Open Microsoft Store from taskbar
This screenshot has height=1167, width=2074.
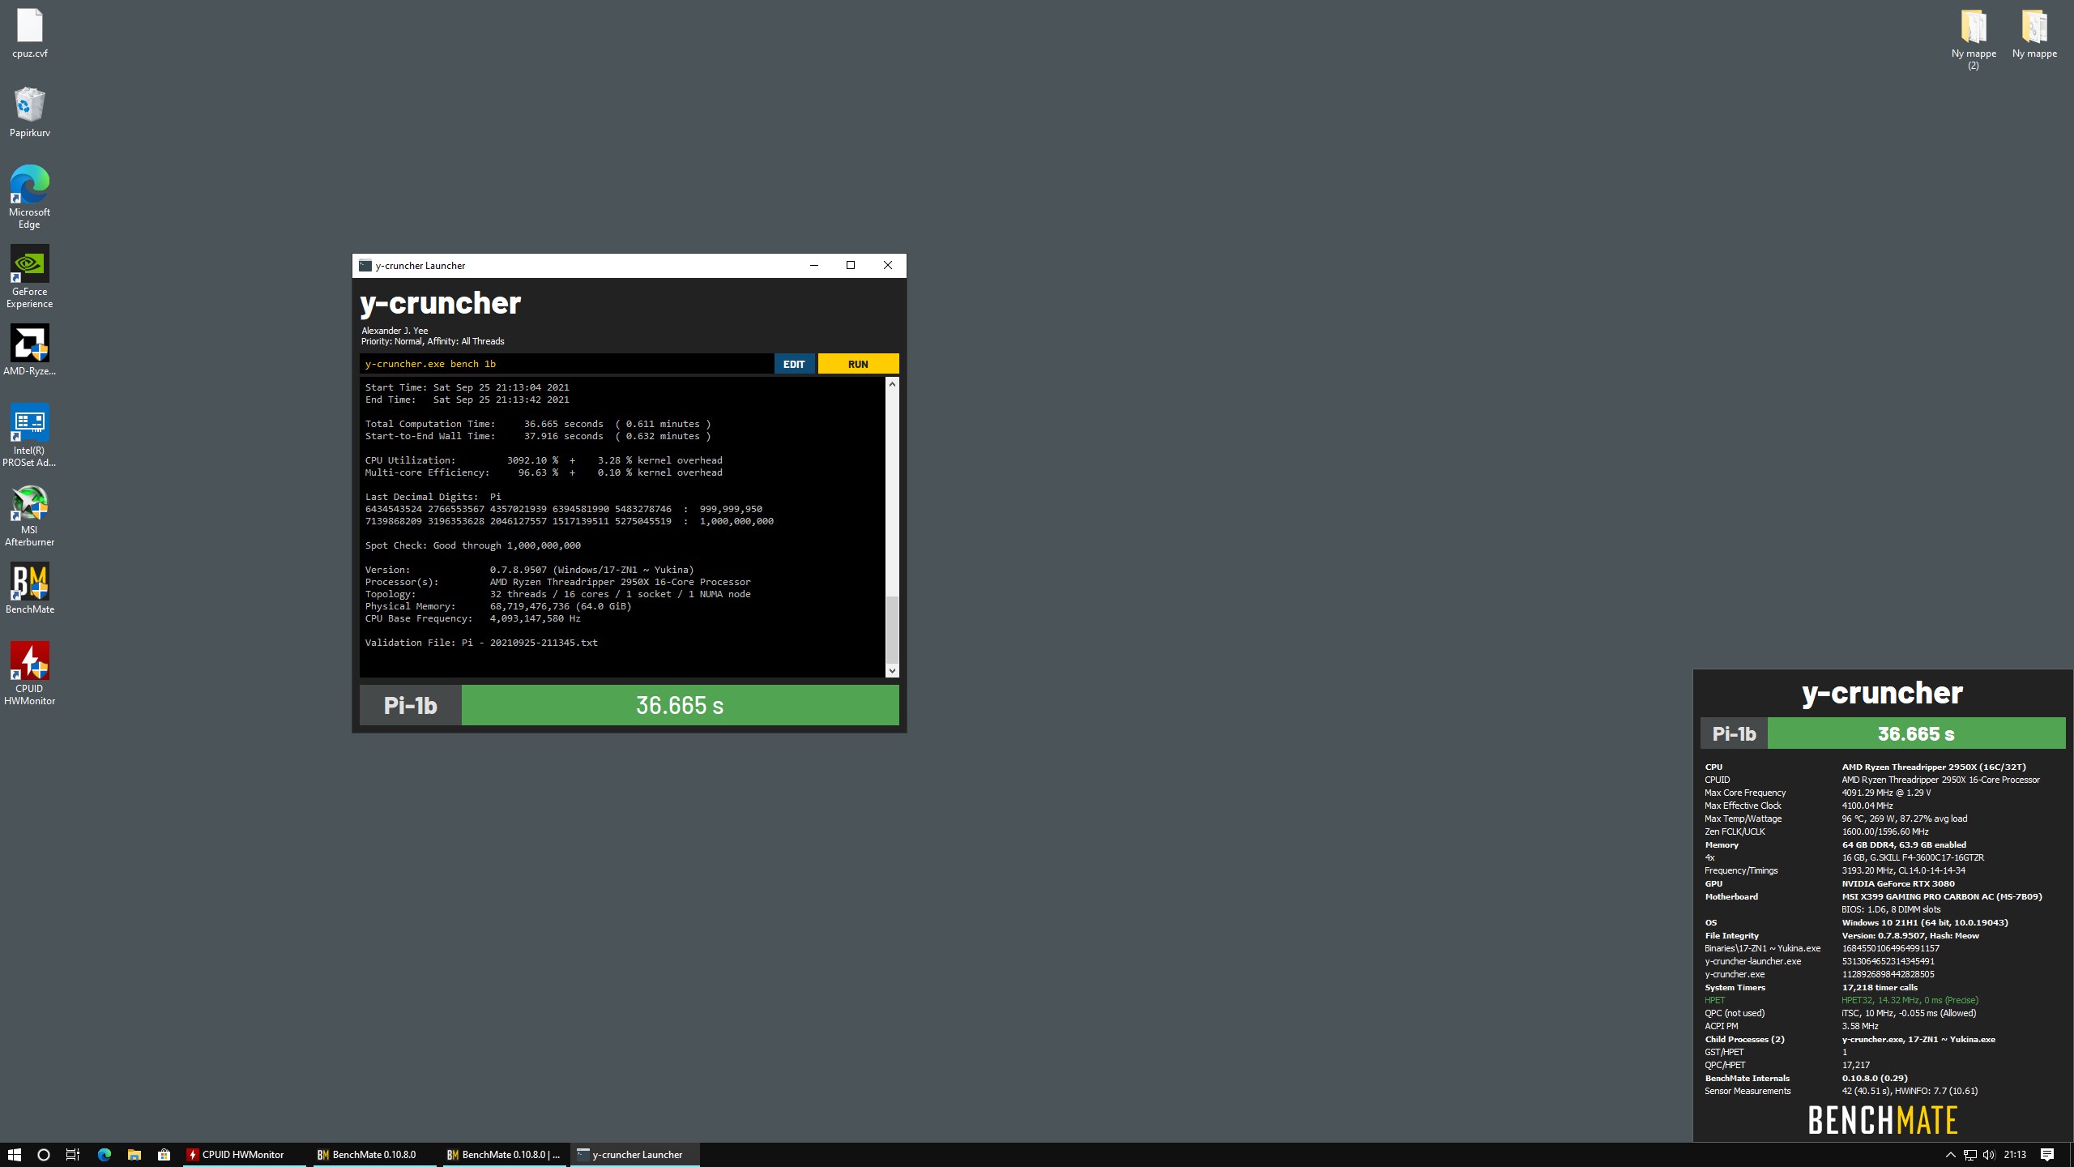pos(164,1155)
